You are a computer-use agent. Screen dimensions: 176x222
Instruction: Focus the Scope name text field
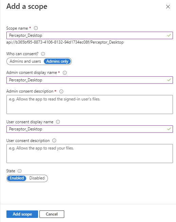coord(90,35)
